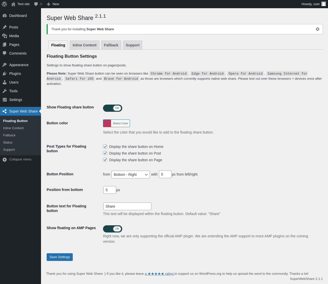Open the Support tab
Screen dimensions: 328x284
tap(132, 45)
